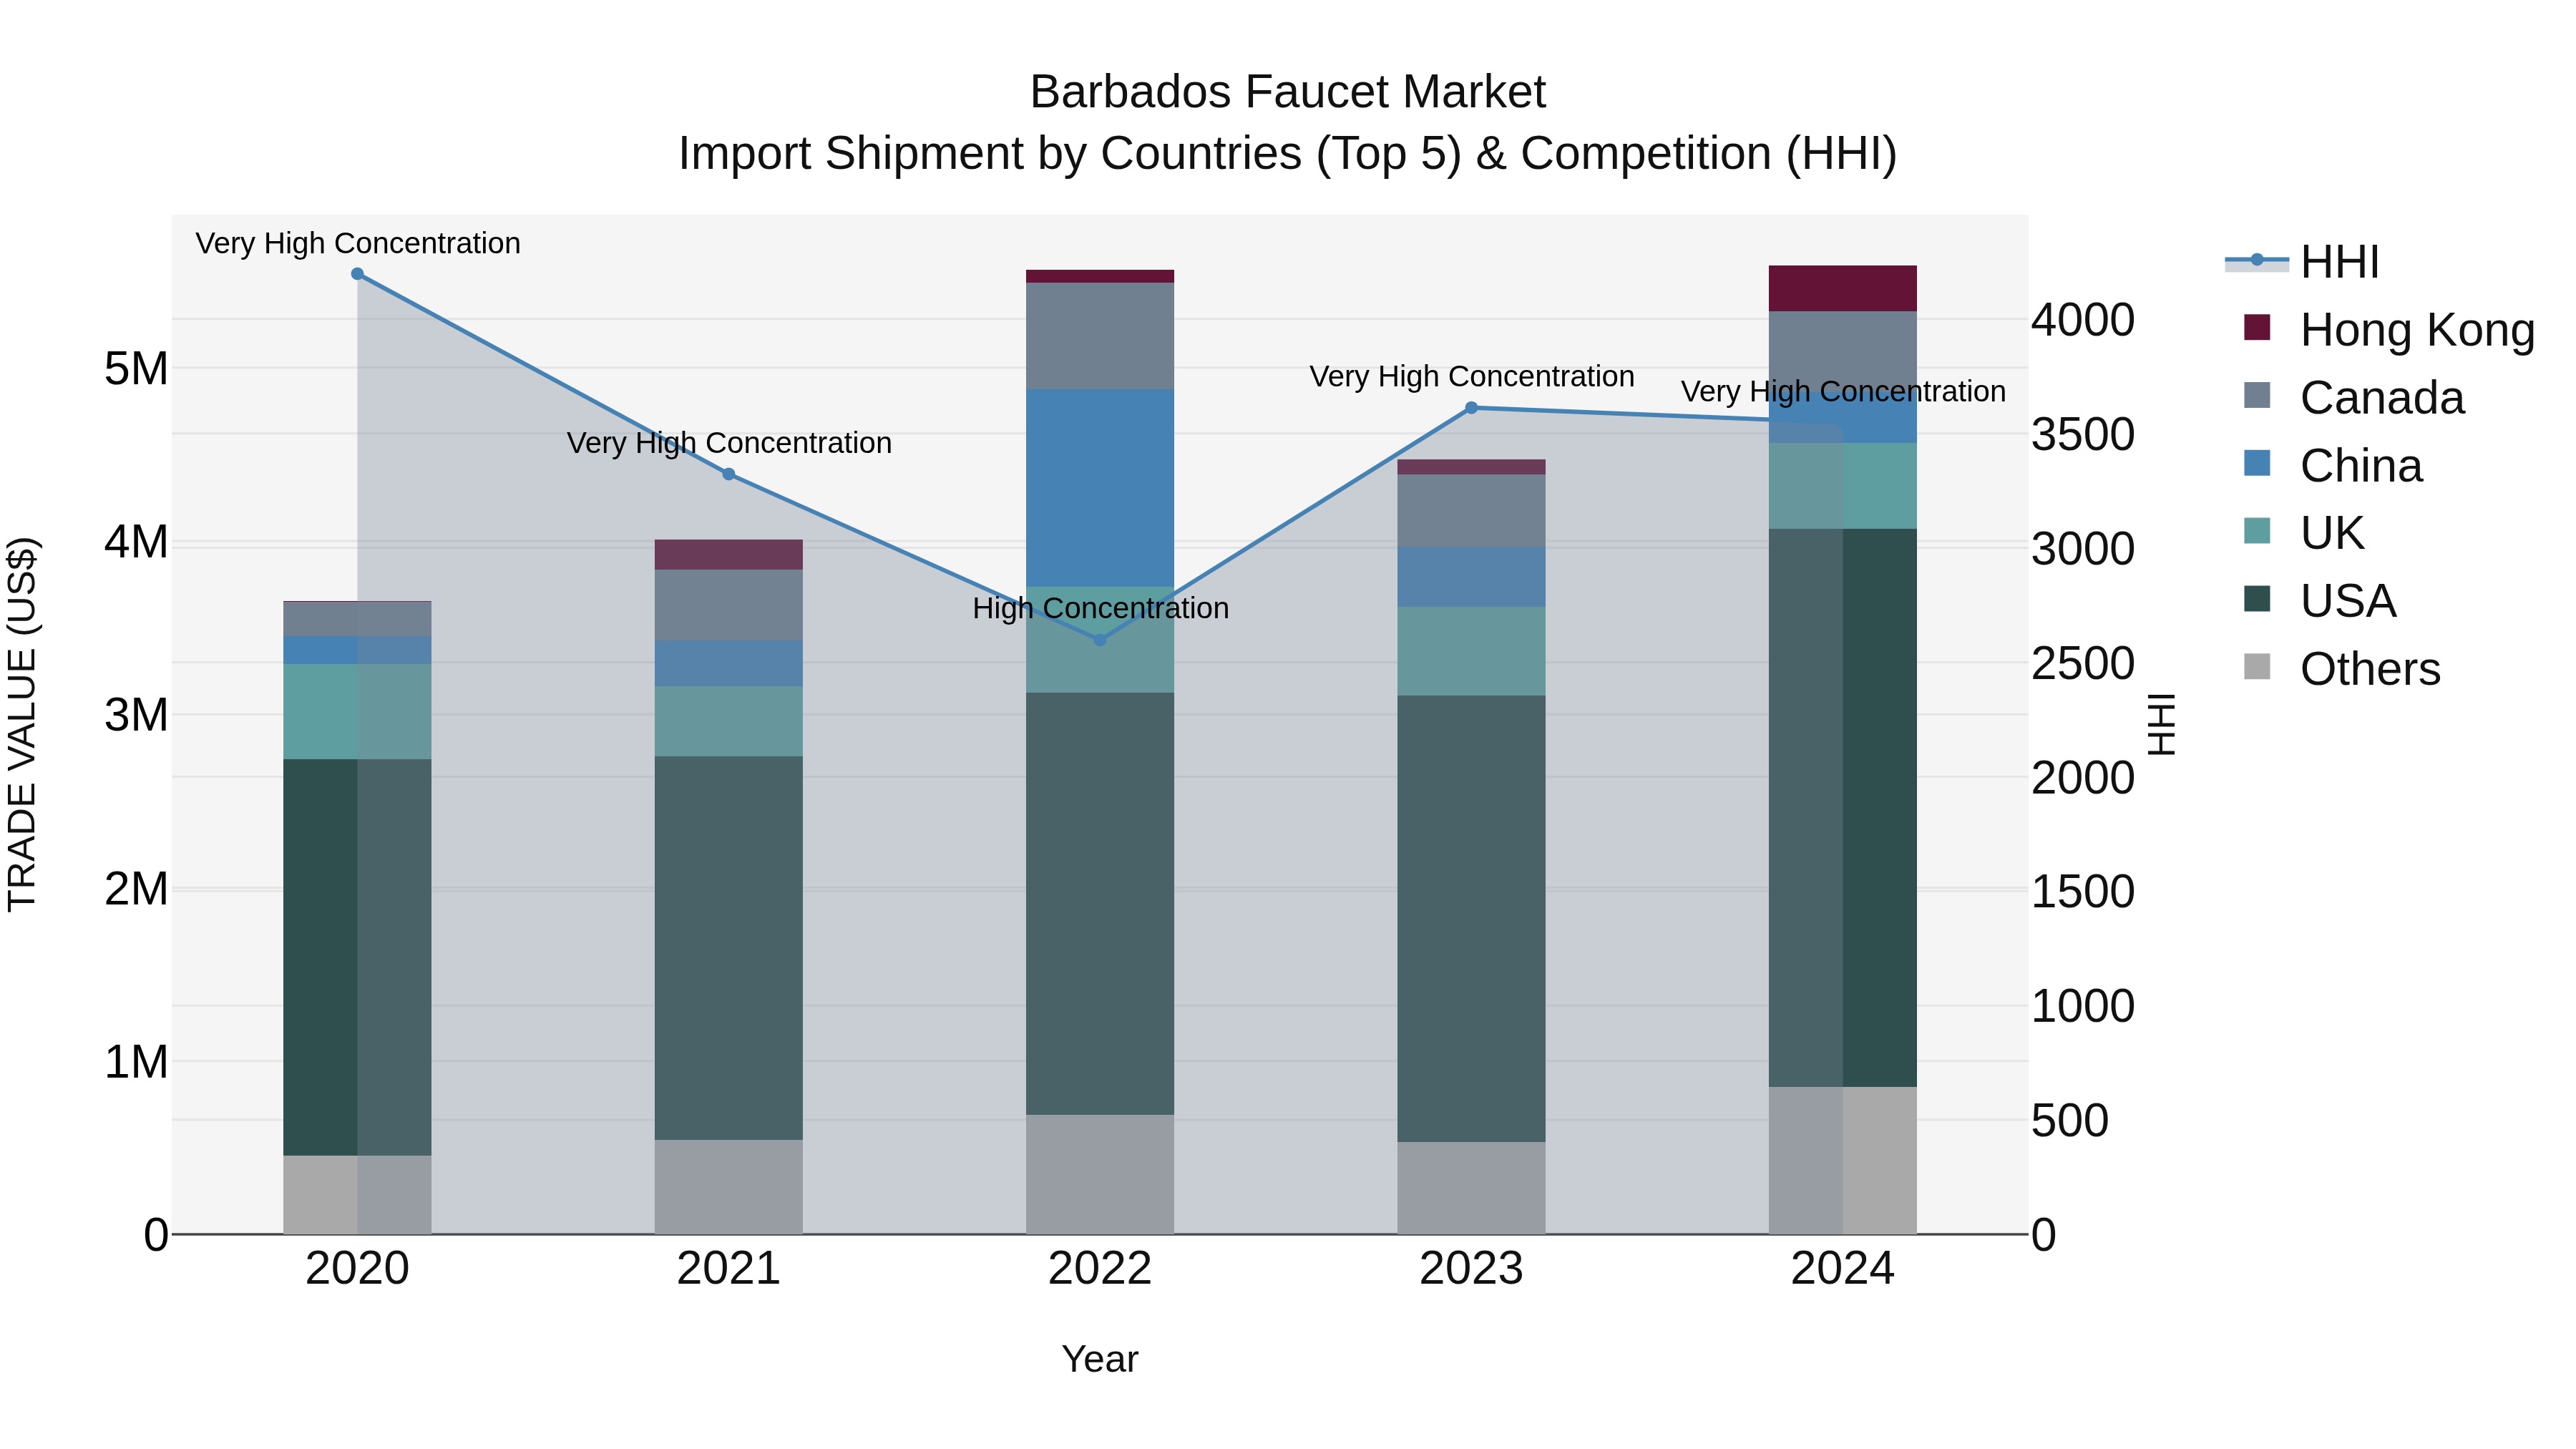Select the 2022 HHI data point
The image size is (2576, 1449).
(1100, 640)
